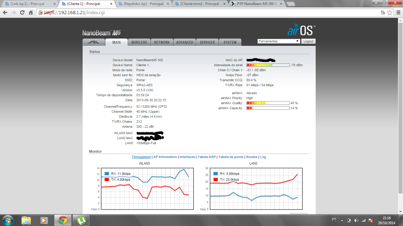Image resolution: width=403 pixels, height=226 pixels.
Task: Open the SERVICES tab
Action: coord(207,42)
